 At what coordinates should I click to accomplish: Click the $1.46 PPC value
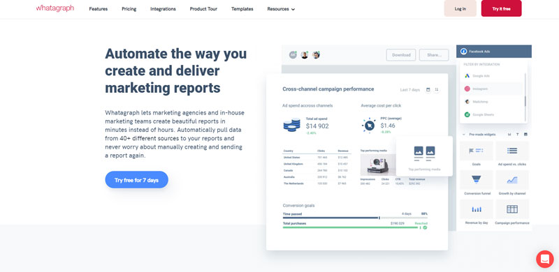(388, 126)
